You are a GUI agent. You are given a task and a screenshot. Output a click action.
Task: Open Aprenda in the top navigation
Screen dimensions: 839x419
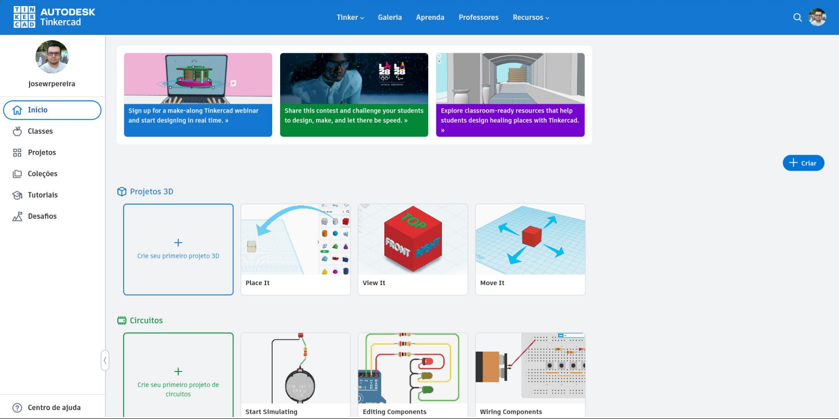[430, 17]
